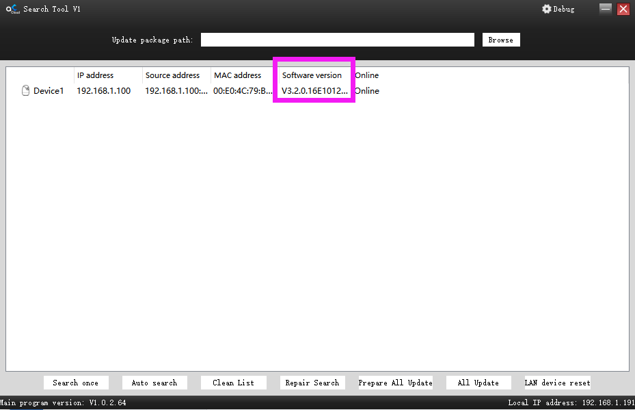Click the Device1 device icon
The height and width of the screenshot is (410, 635).
(25, 90)
